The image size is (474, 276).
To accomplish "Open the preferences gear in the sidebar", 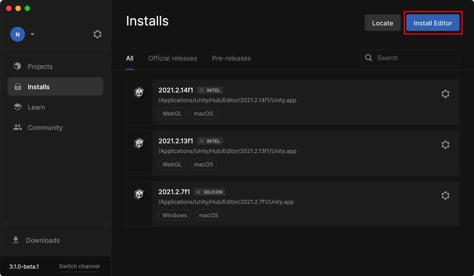I will point(97,34).
